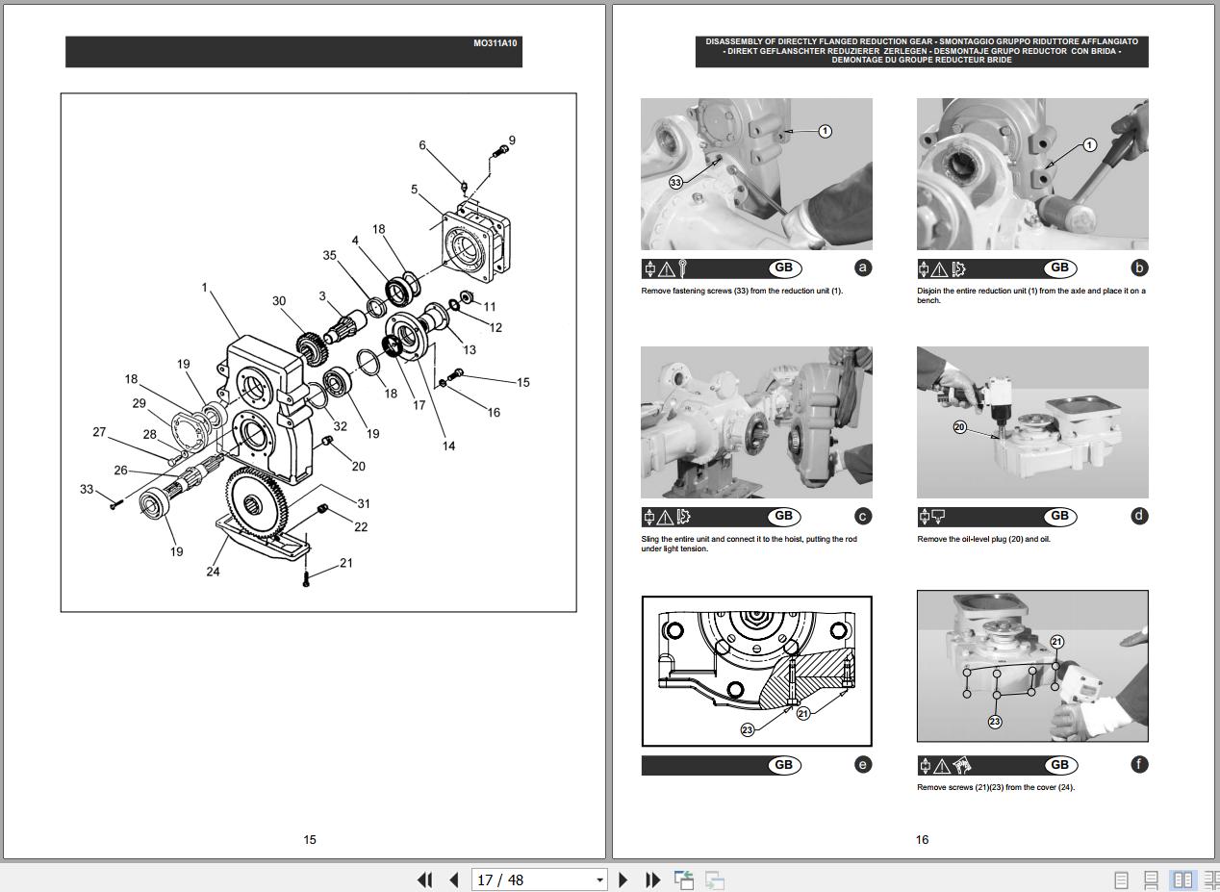Click the warning symbols under photo a
Viewport: 1220px width, 892px height.
pos(666,268)
